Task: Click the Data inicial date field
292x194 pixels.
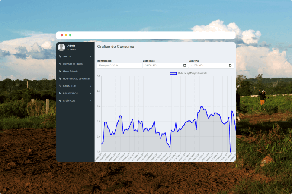Action: [162, 66]
